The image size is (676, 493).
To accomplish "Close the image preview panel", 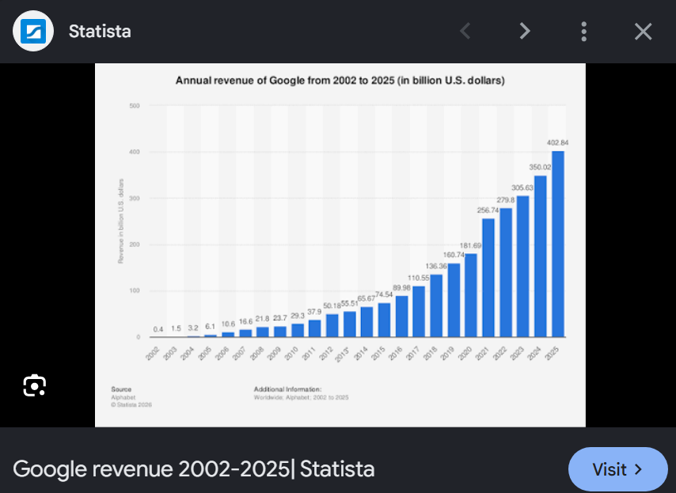I will pos(643,32).
